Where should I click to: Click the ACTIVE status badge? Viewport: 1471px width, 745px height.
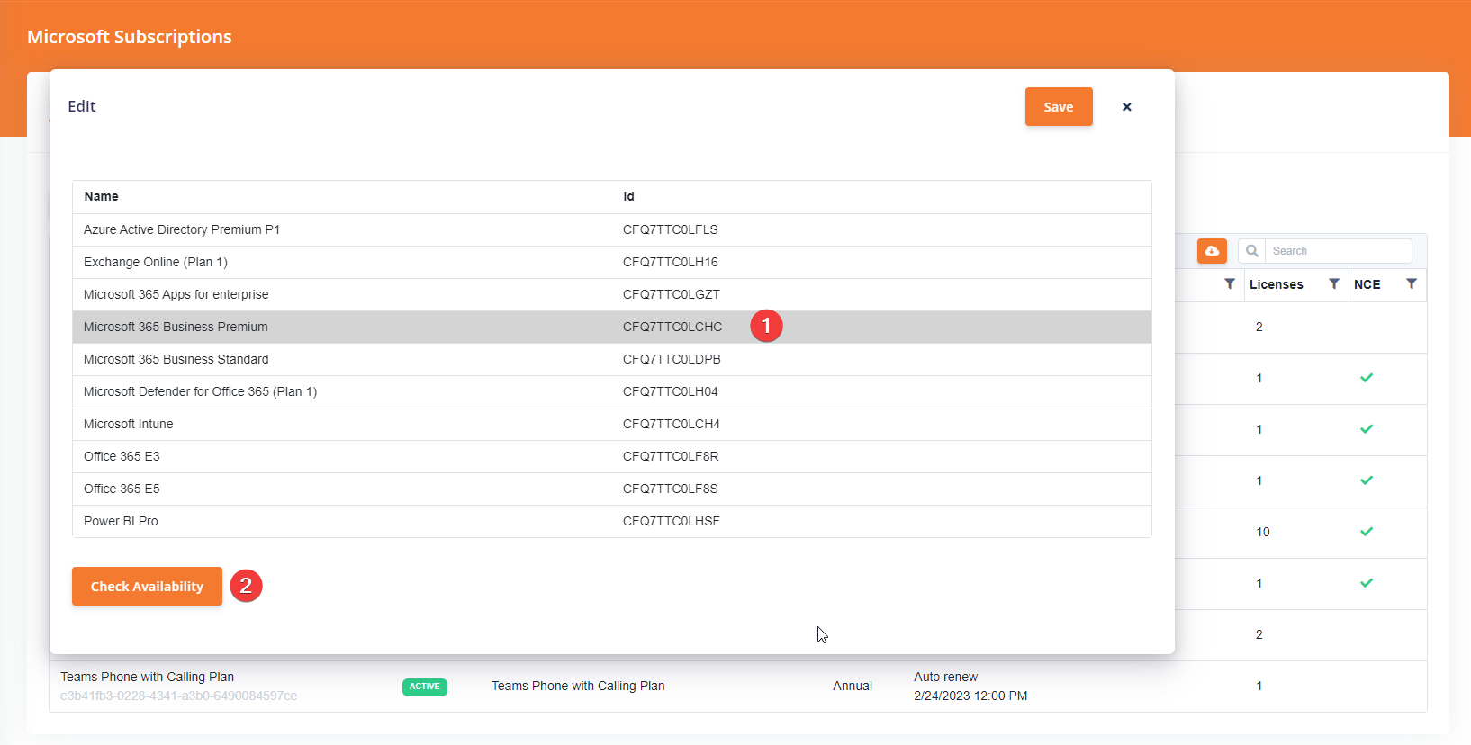click(x=425, y=687)
